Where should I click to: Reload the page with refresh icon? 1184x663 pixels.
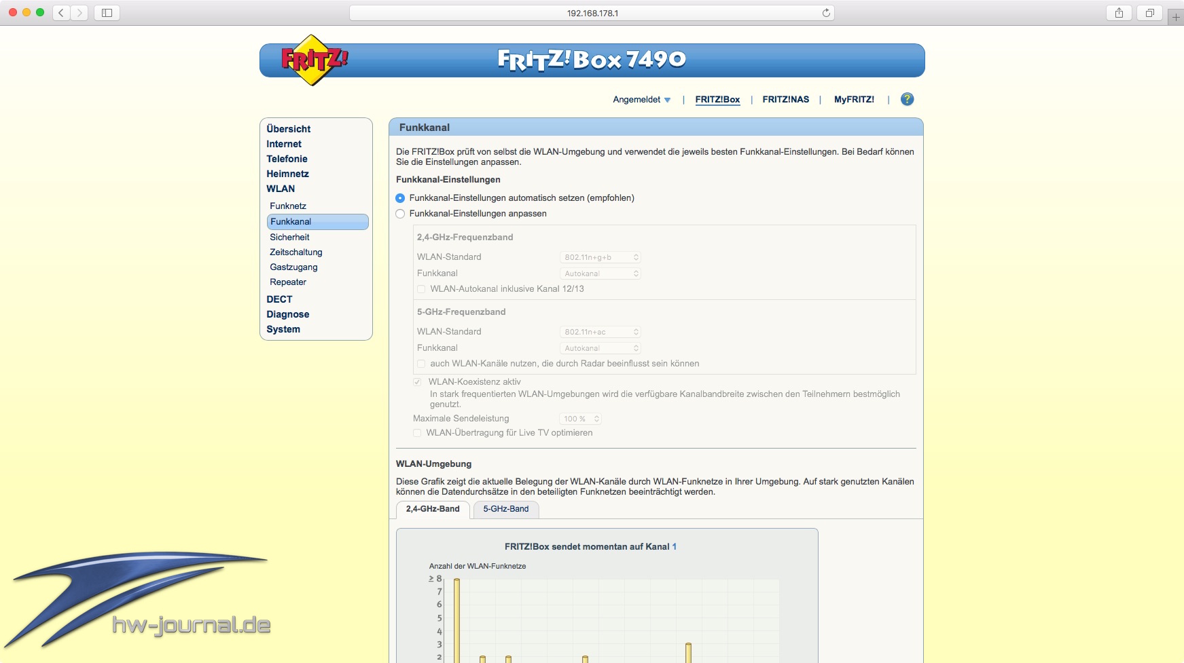coord(826,13)
